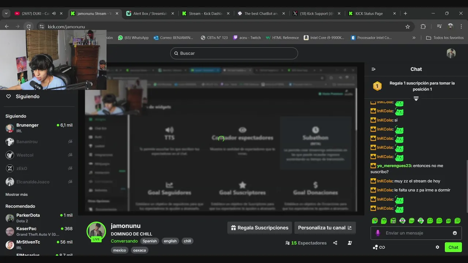This screenshot has height=263, width=468.
Task: Open the browser extensions puzzle icon
Action: point(423,27)
